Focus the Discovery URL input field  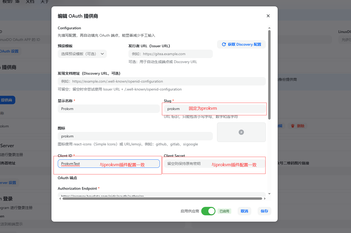161,81
